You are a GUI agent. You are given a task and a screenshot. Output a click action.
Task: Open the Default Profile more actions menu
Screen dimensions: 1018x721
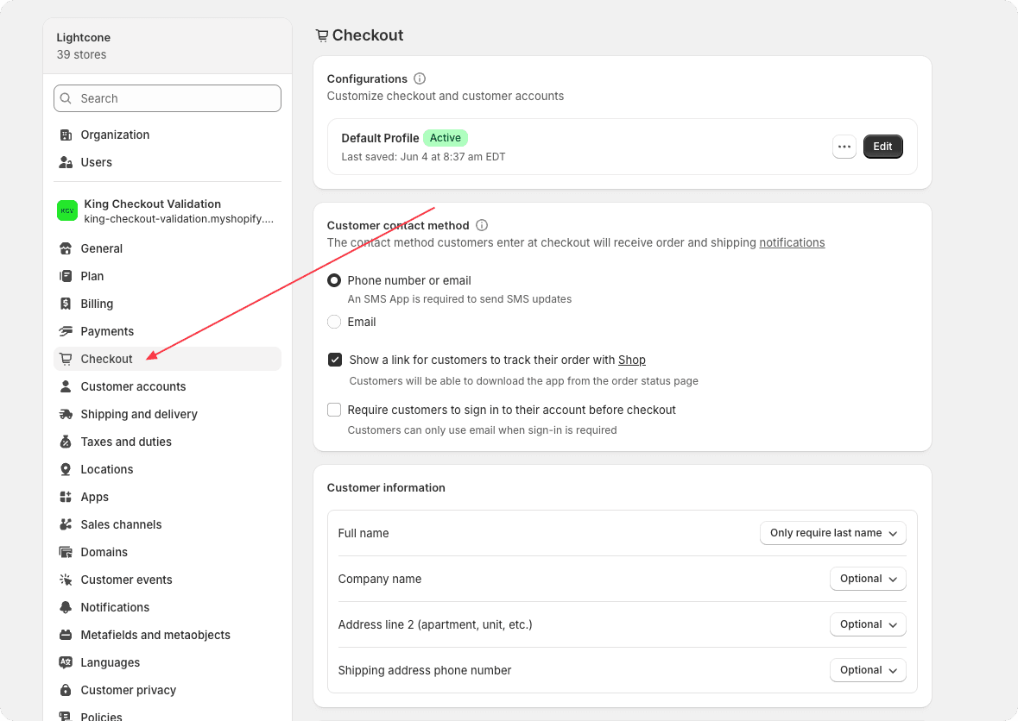[844, 147]
